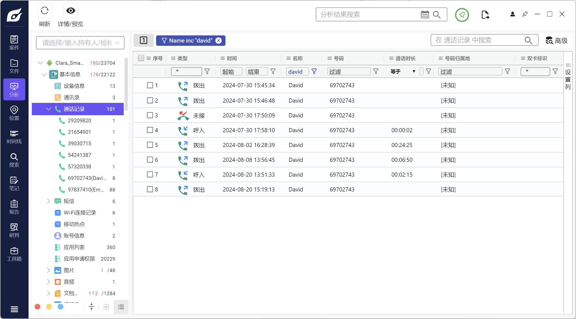Expand the 短信 node
The height and width of the screenshot is (319, 576).
point(49,201)
